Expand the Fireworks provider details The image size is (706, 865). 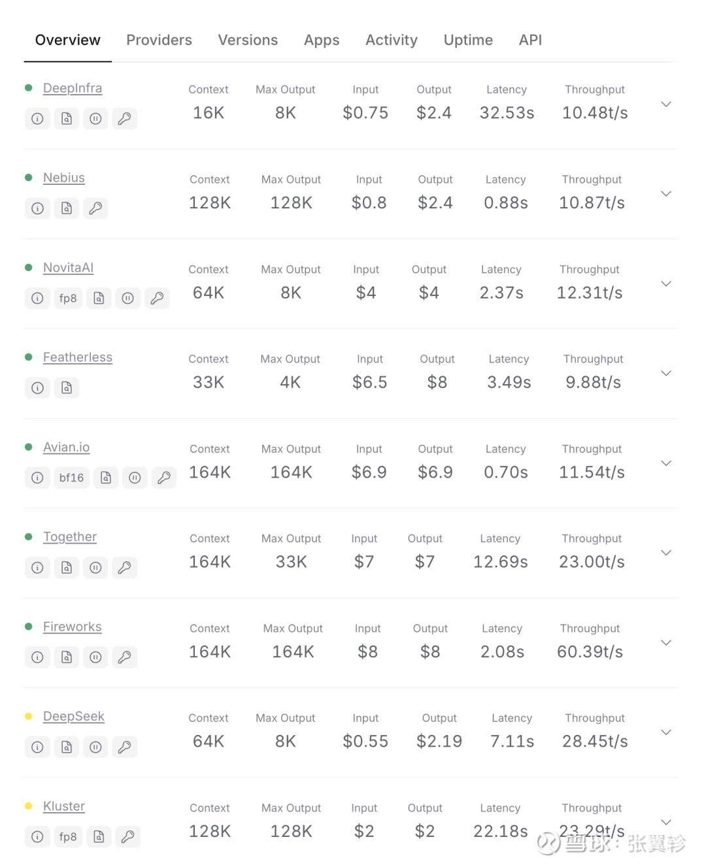[x=666, y=643]
